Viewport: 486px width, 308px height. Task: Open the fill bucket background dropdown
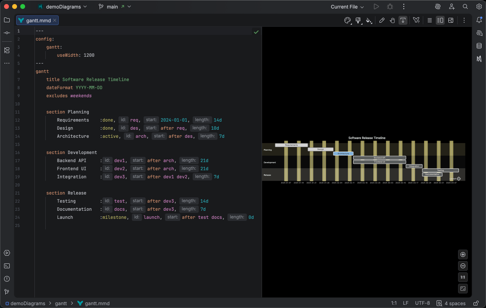[369, 20]
